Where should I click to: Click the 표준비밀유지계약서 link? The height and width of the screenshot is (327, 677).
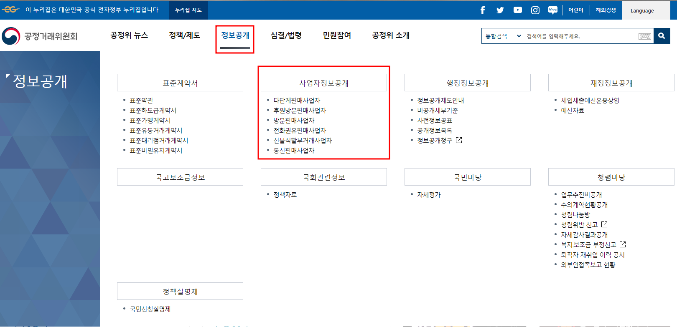click(156, 151)
